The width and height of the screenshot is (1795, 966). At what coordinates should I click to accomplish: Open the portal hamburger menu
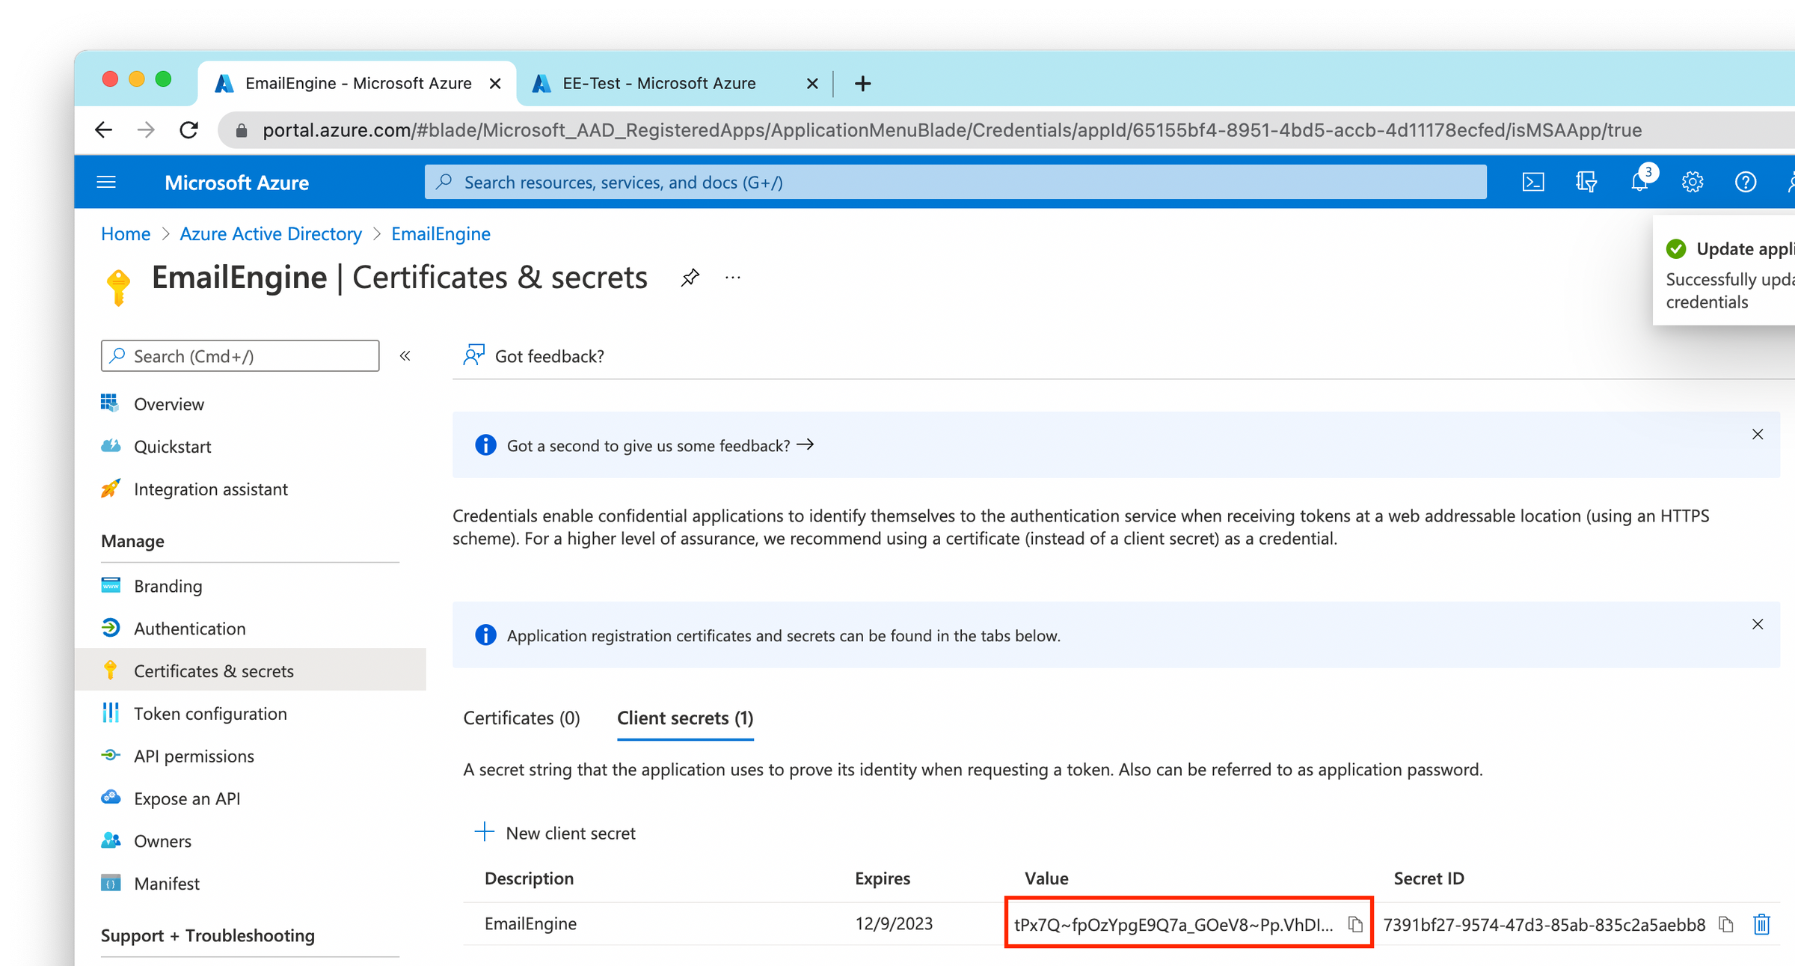[x=106, y=181]
